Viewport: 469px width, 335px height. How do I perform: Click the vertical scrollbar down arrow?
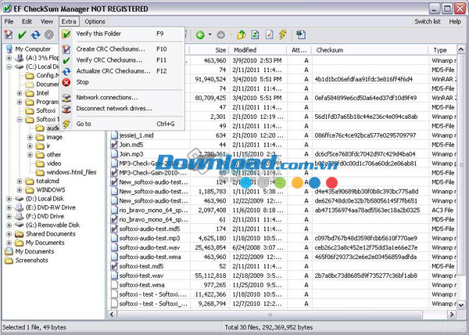[461, 305]
